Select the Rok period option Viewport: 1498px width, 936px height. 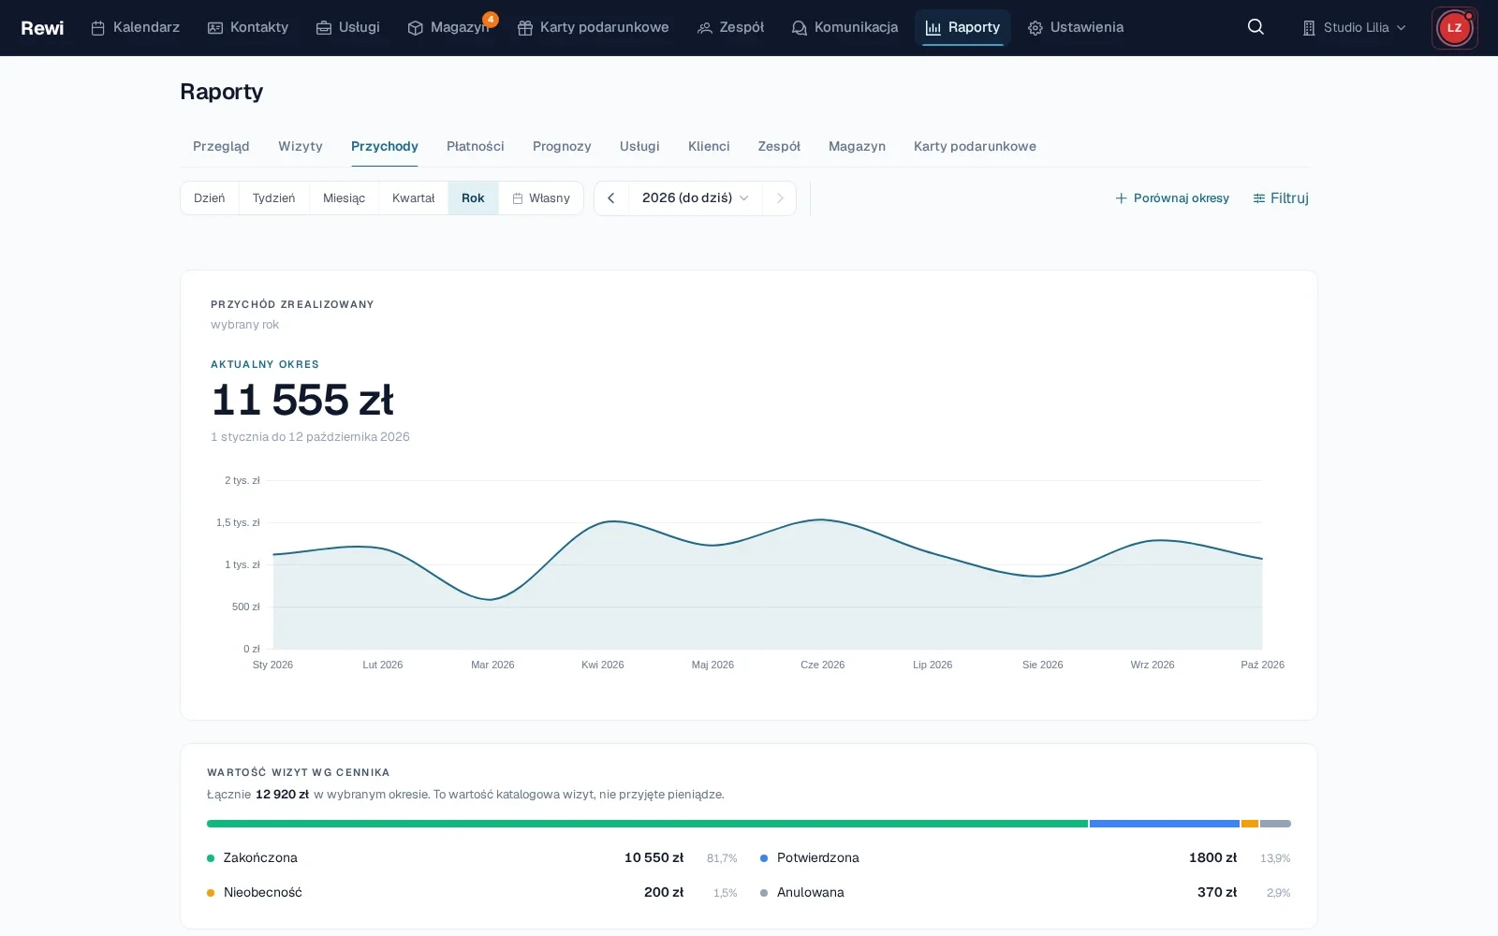point(473,198)
